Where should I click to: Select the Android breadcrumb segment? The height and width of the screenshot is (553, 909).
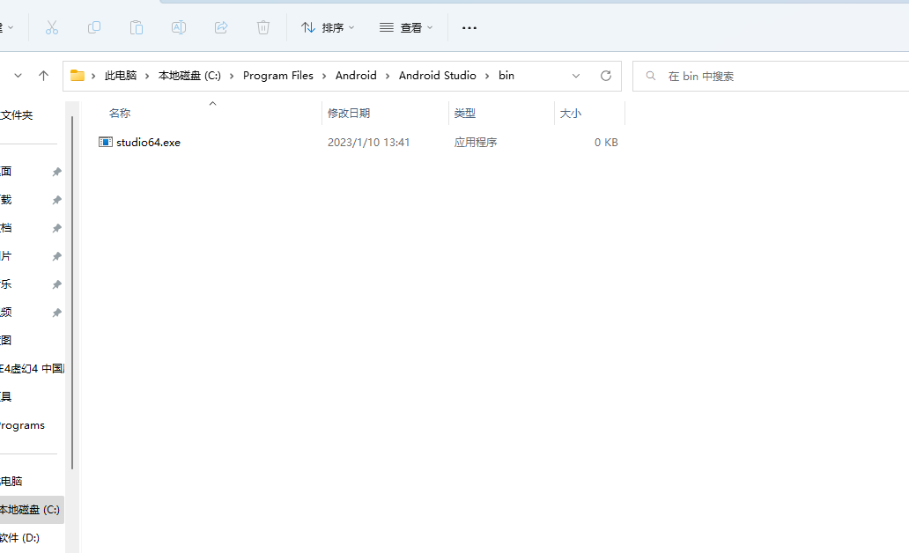[x=356, y=76]
